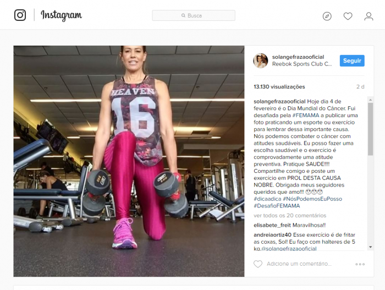Click the search magnifier icon in Busca

(183, 15)
